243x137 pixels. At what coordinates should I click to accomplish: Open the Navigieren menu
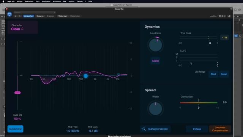pyautogui.click(x=46, y=2)
